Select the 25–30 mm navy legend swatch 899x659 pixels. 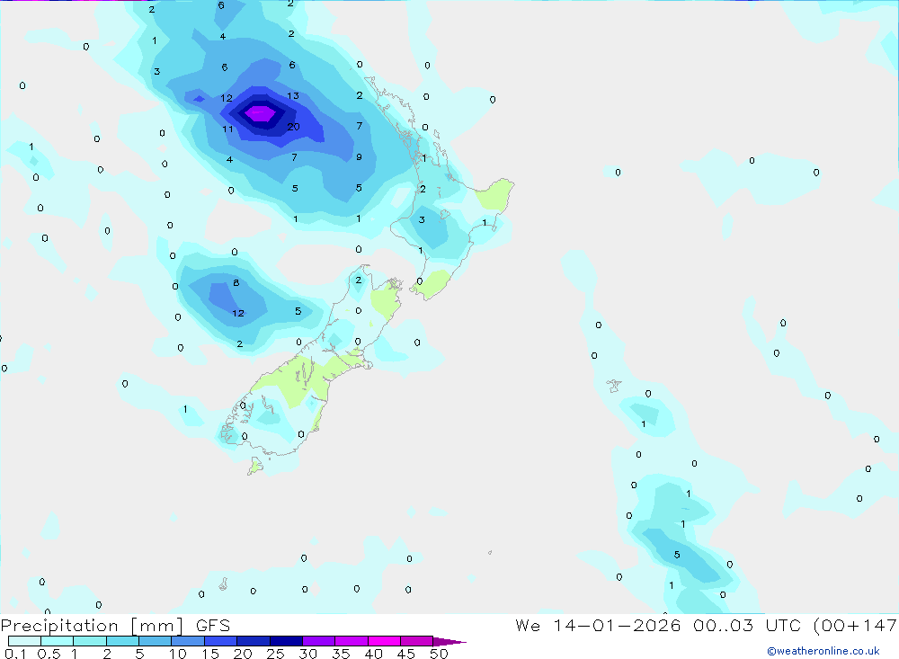(x=286, y=641)
